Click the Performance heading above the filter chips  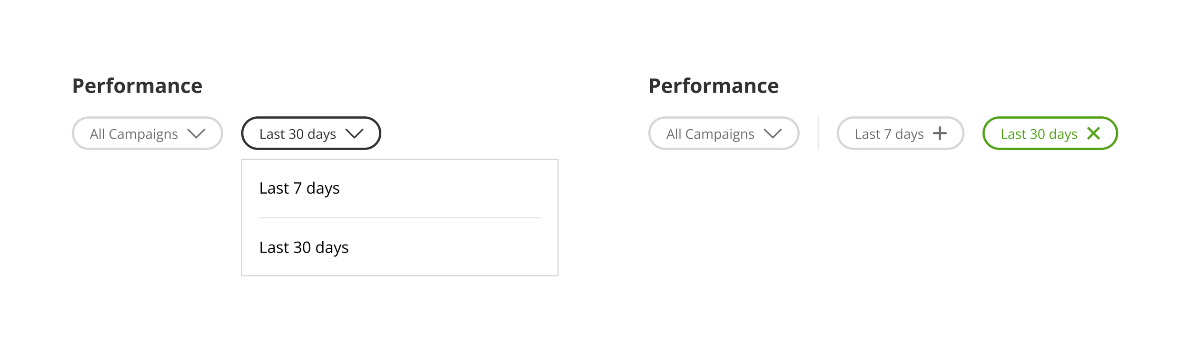714,86
